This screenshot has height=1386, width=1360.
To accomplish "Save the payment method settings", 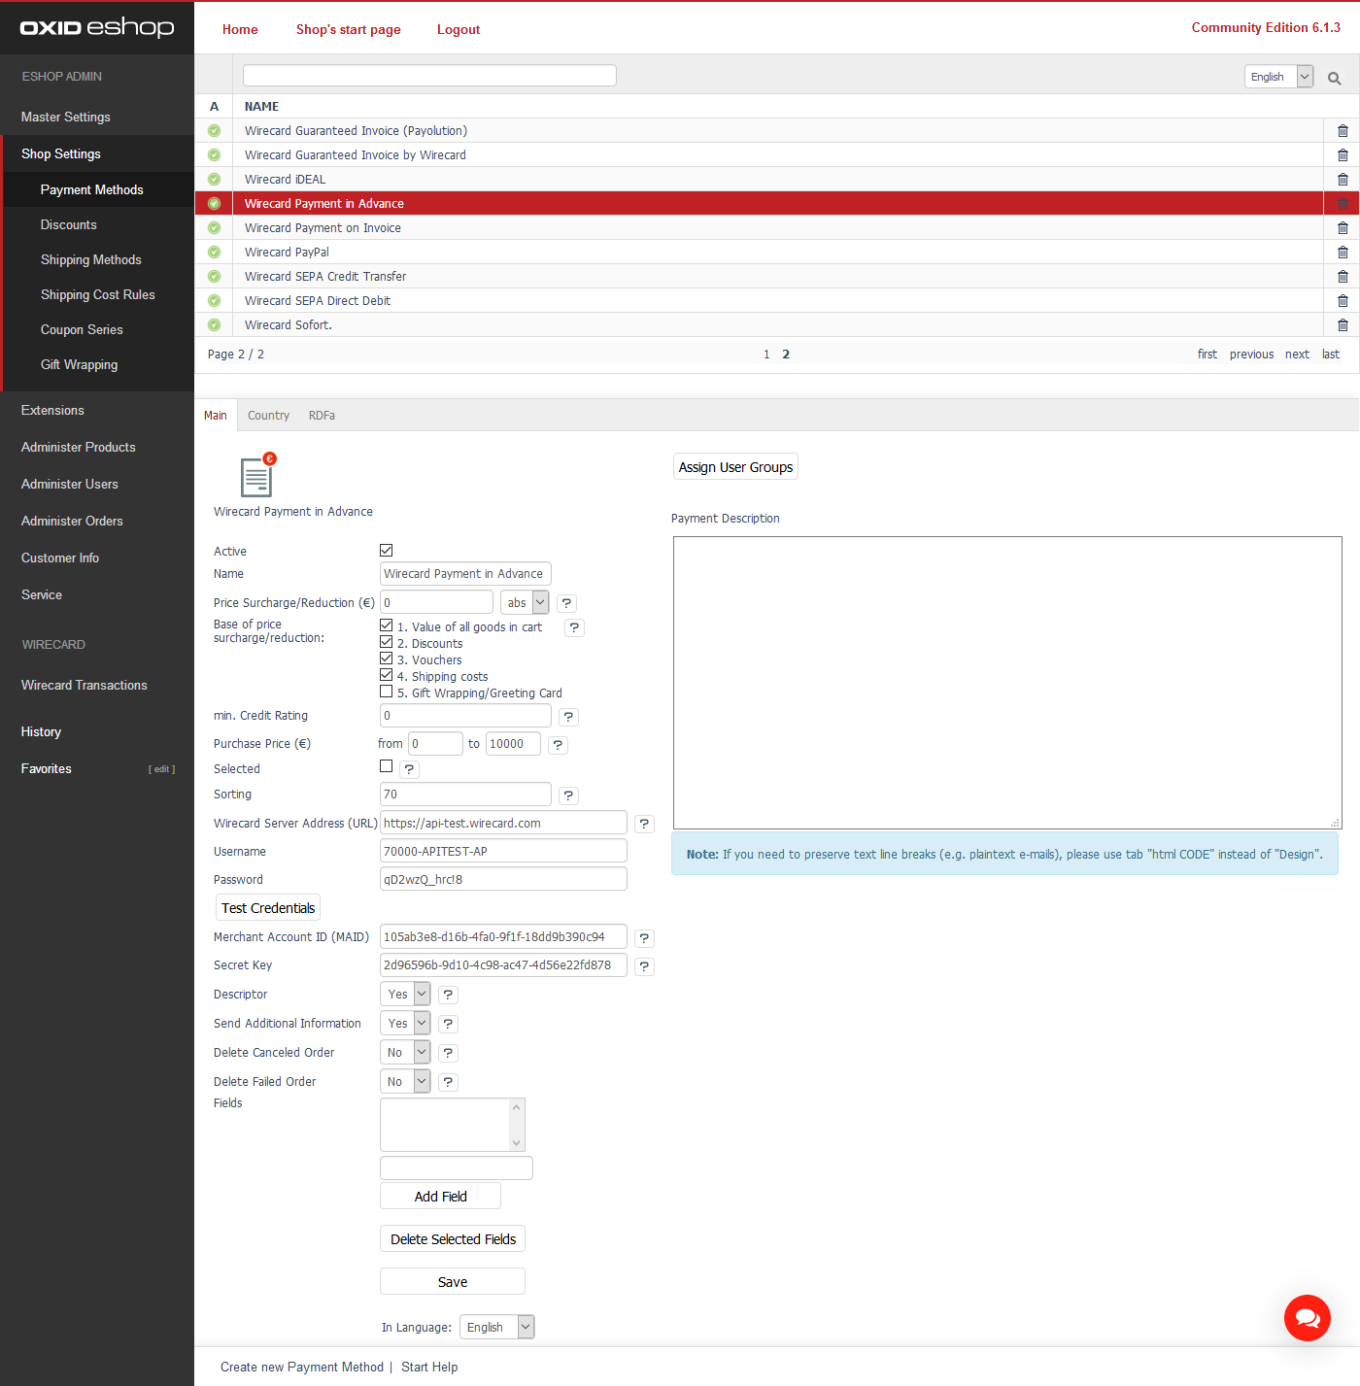I will [453, 1282].
